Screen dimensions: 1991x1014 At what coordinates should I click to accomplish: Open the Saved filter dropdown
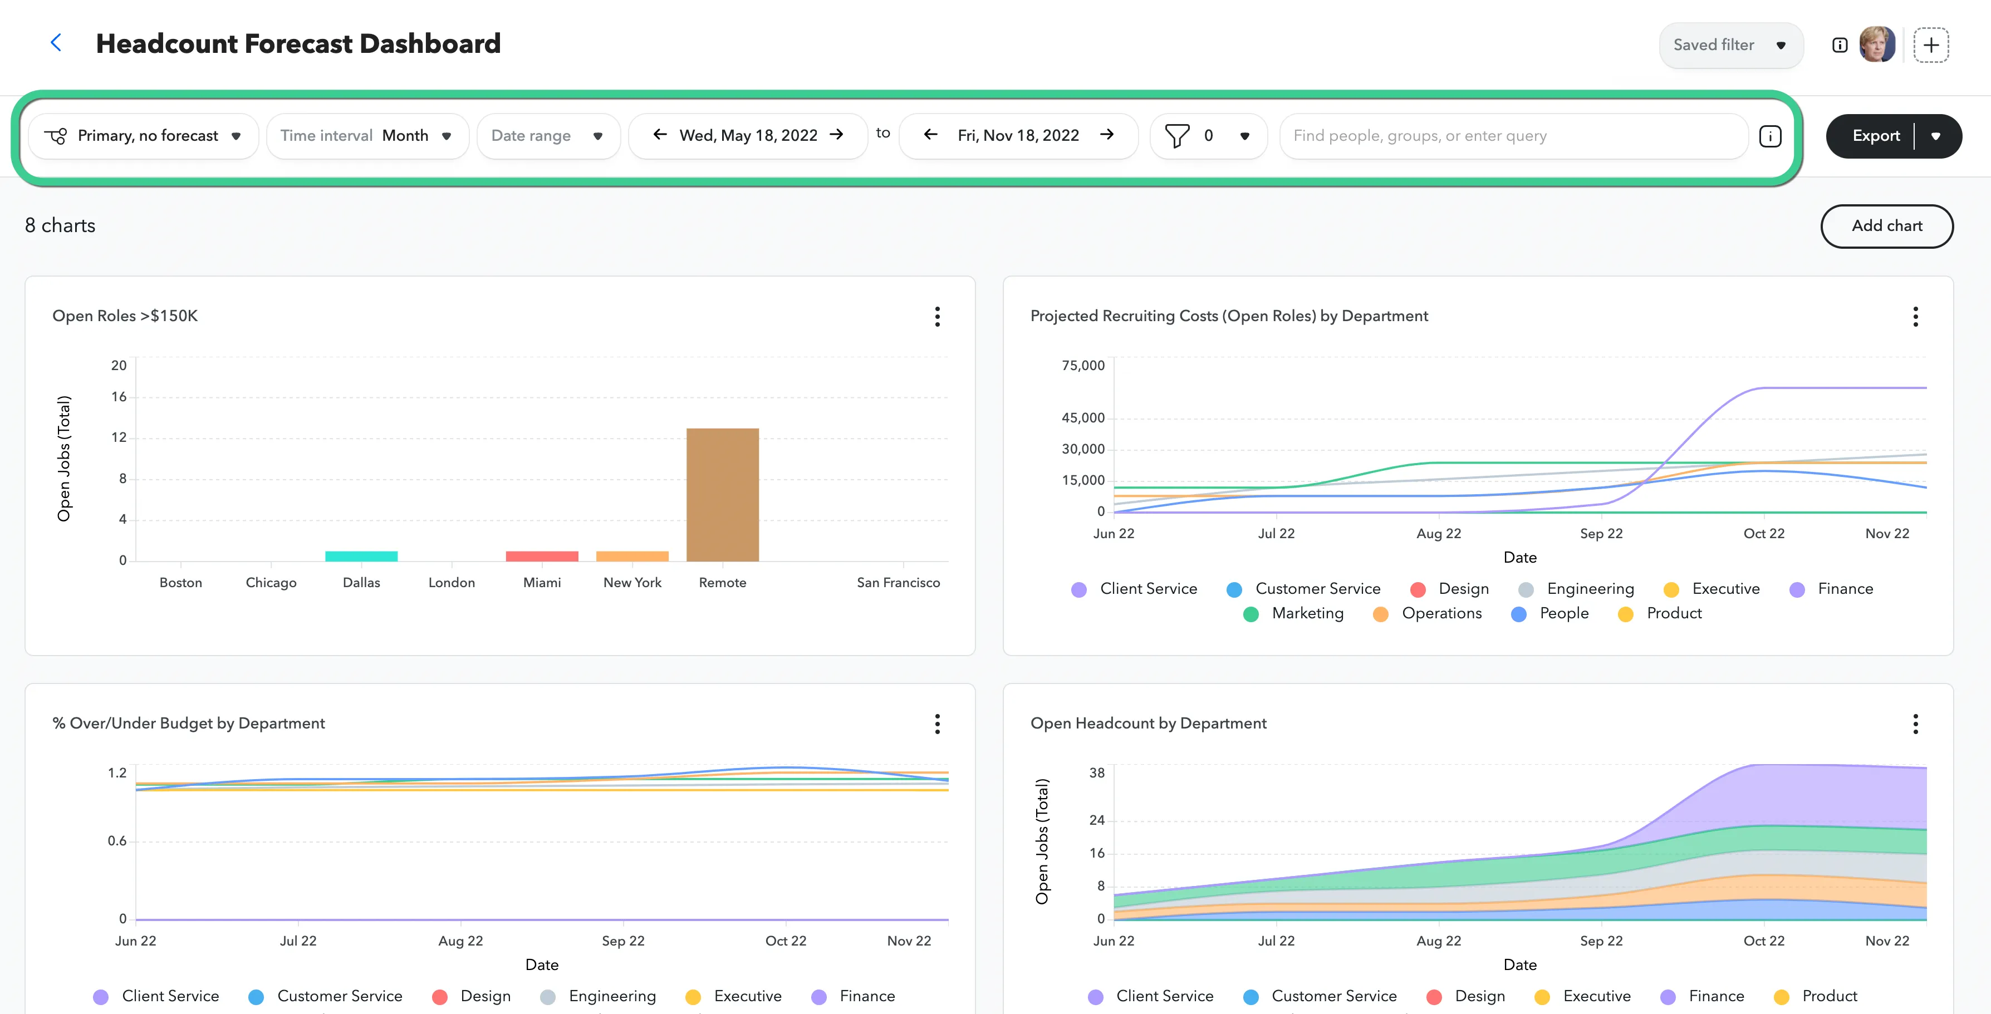click(1730, 45)
